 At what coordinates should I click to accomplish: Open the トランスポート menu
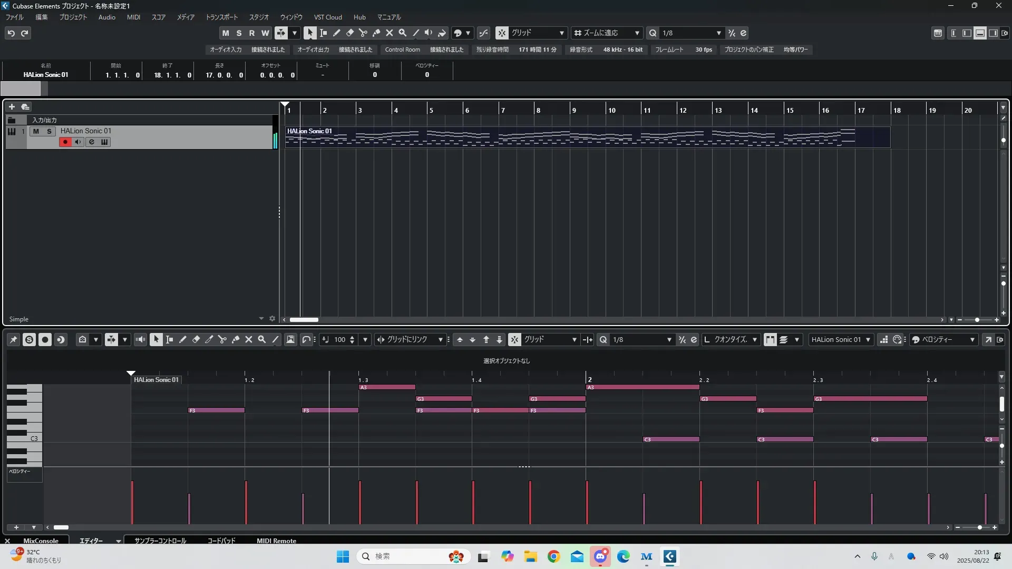221,17
